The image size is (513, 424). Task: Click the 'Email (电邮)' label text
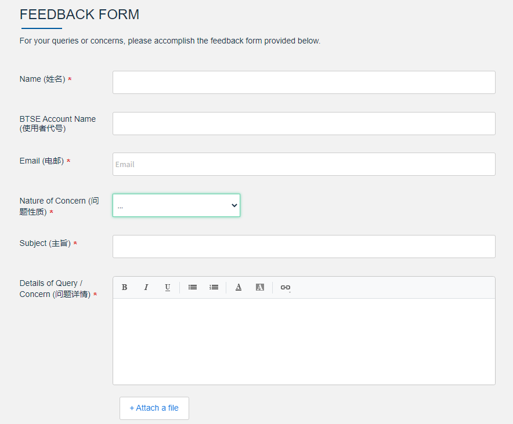pyautogui.click(x=42, y=161)
